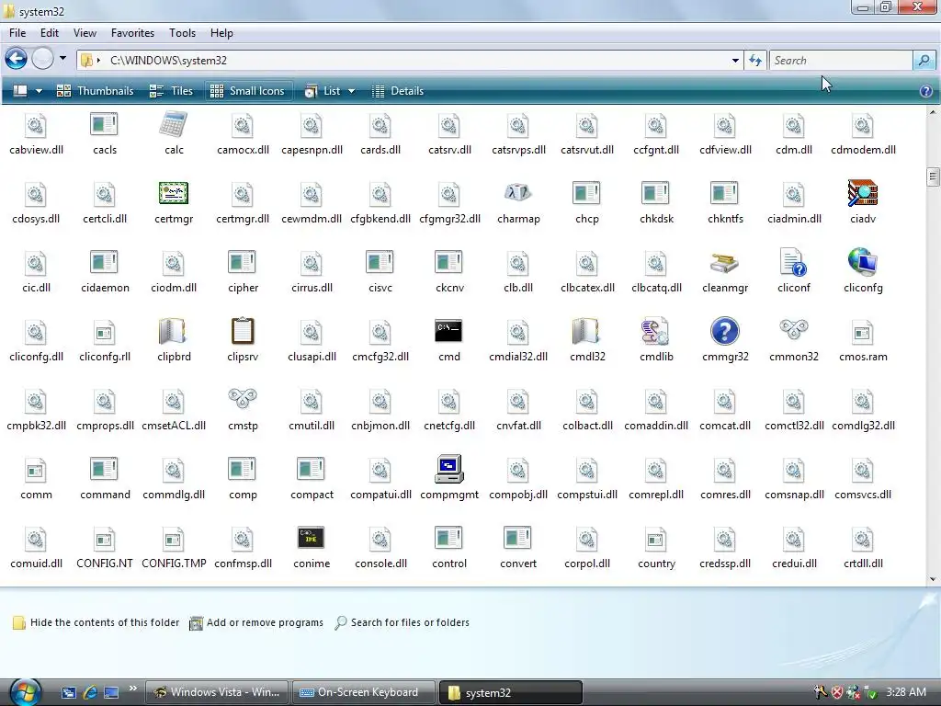Select the cmd command prompt icon

(448, 331)
